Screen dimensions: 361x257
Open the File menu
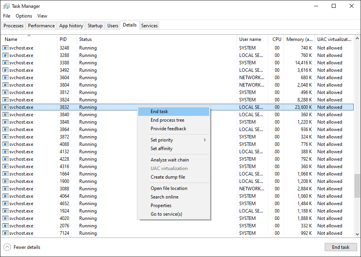click(x=7, y=16)
